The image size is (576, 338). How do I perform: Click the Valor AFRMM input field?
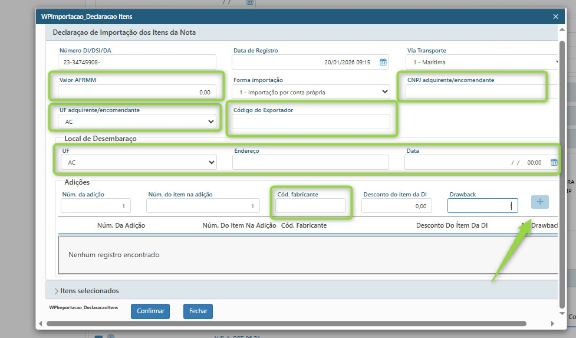pyautogui.click(x=137, y=92)
